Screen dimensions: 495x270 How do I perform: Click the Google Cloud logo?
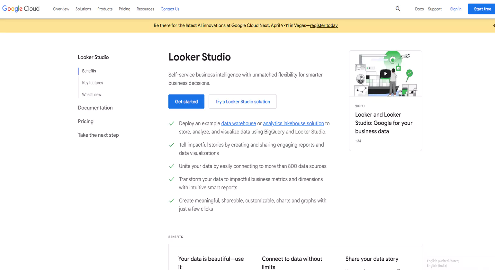(21, 9)
